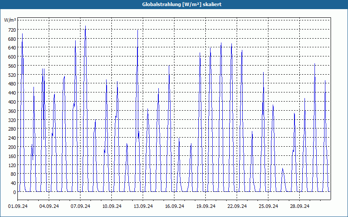Click the 680 y-axis value
This screenshot has width=348, height=217.
tap(12, 39)
